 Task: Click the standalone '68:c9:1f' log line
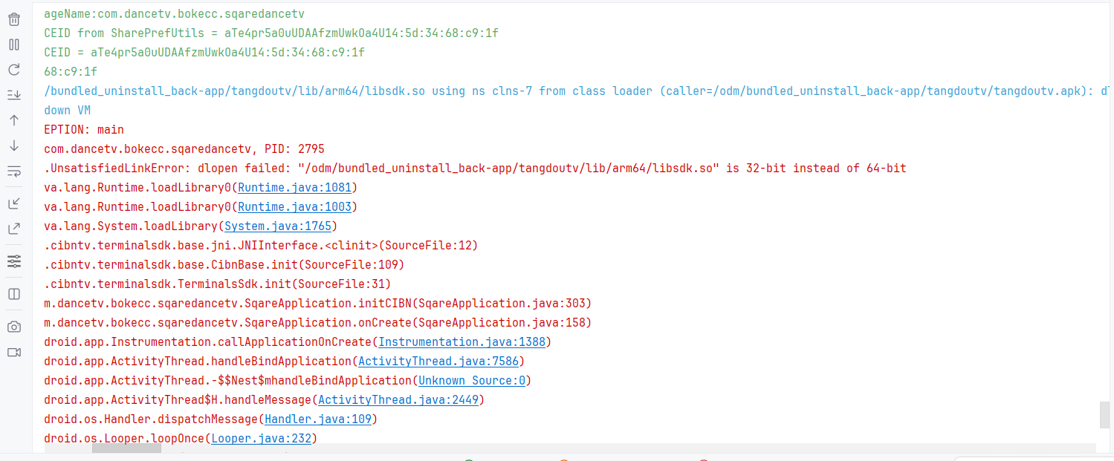click(71, 71)
